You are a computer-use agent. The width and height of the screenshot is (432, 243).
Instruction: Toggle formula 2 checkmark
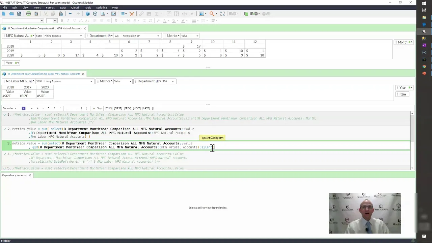(x=5, y=129)
